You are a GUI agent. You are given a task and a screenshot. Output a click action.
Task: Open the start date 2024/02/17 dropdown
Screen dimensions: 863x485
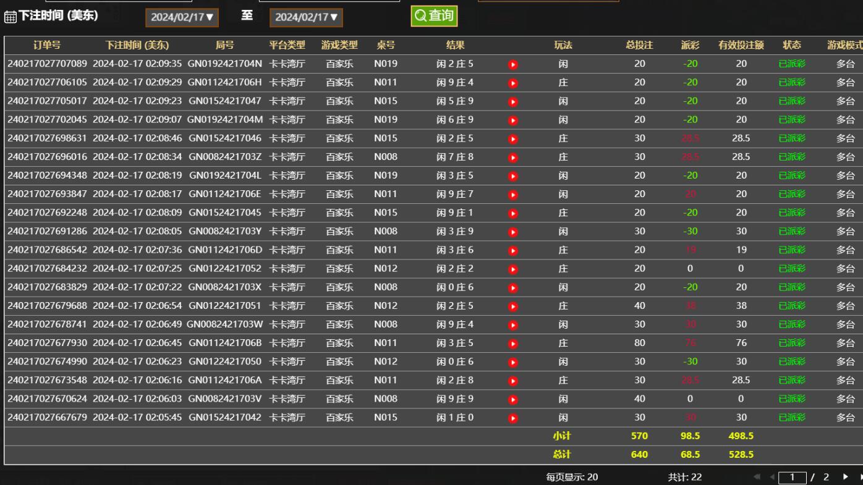point(182,17)
